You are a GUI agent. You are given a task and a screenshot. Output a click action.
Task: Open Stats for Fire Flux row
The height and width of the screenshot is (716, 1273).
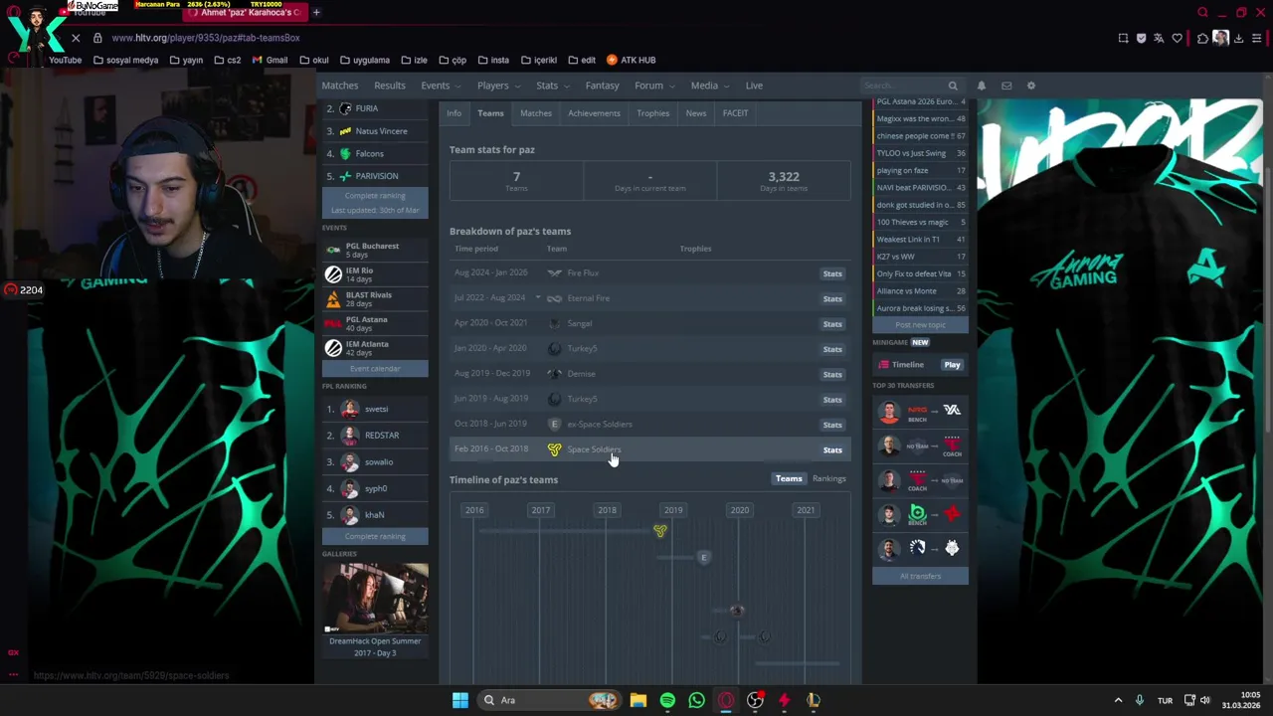click(x=832, y=273)
